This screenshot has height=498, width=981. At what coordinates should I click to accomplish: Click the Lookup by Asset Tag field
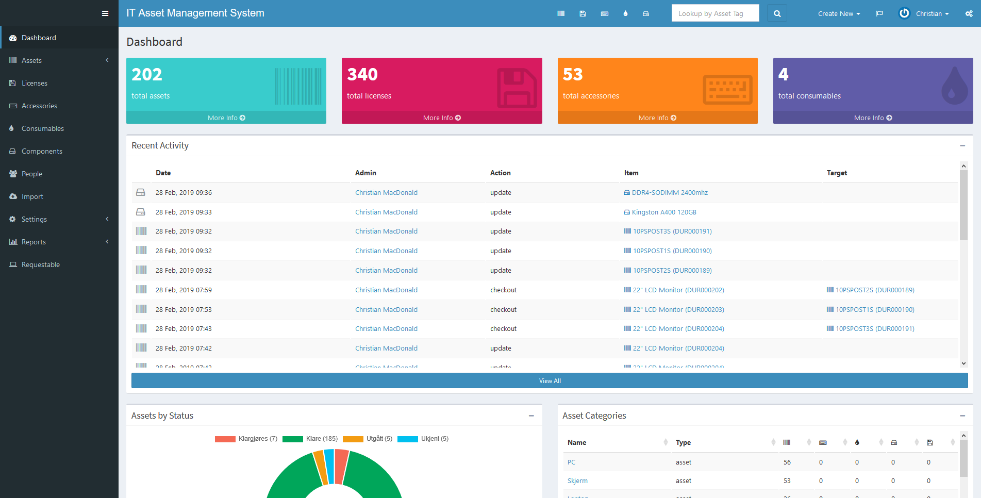coord(715,13)
